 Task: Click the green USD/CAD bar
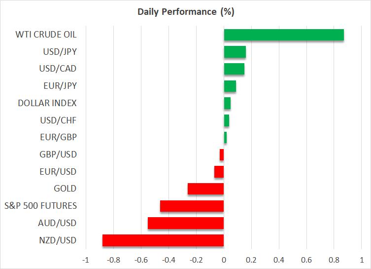234,69
